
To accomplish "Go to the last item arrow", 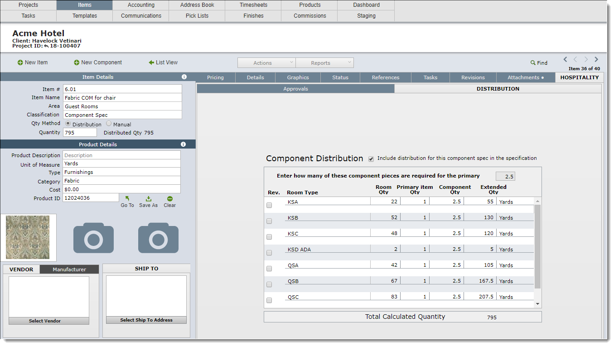I will coord(596,59).
